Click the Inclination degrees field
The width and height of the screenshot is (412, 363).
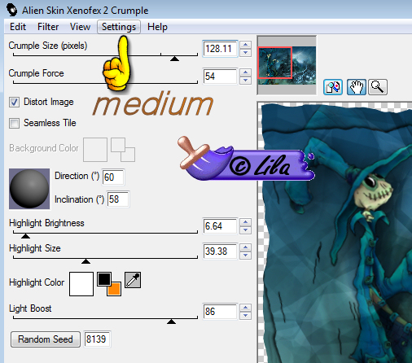coord(118,199)
